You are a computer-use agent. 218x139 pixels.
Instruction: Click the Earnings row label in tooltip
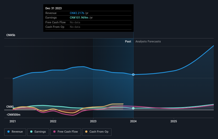(x=51, y=18)
